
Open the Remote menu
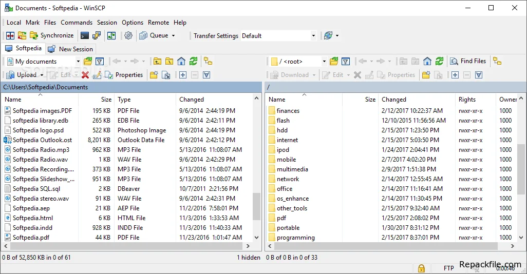click(158, 23)
